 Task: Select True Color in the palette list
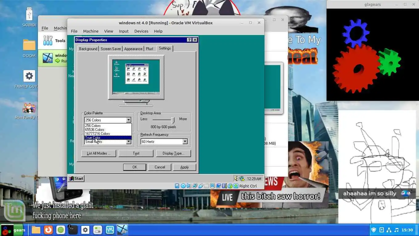click(x=108, y=137)
